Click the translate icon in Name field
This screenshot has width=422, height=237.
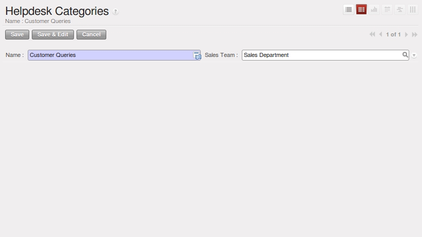pos(197,55)
